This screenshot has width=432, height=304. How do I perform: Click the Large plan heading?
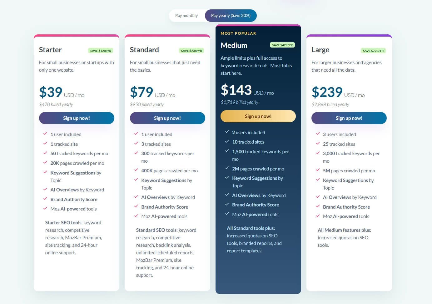[320, 49]
